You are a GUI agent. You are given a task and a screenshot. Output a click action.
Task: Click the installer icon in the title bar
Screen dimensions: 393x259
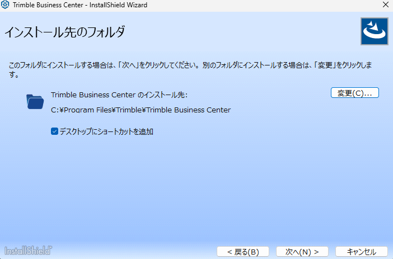tap(6, 5)
